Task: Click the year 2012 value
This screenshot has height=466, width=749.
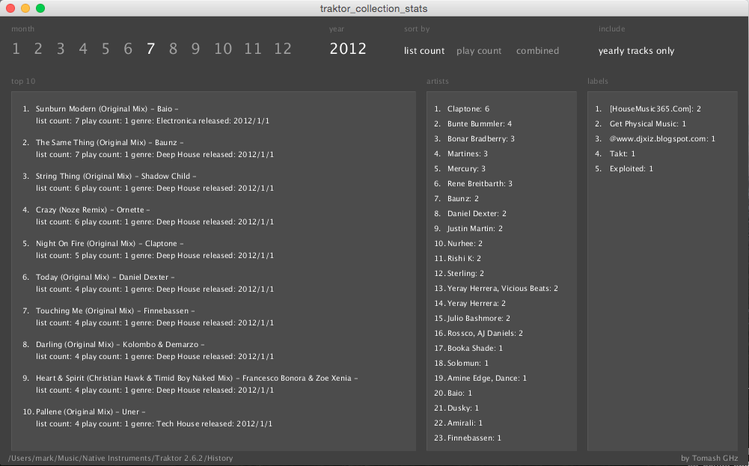Action: (x=348, y=49)
